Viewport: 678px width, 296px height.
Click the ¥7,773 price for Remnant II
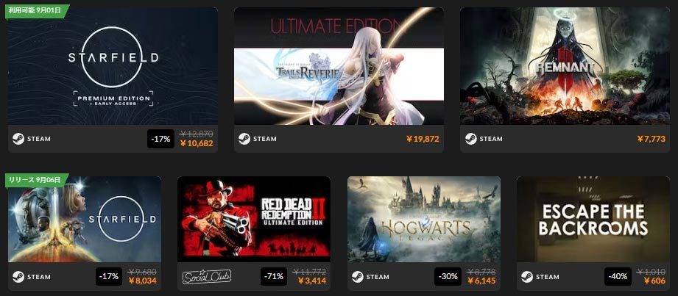(651, 139)
